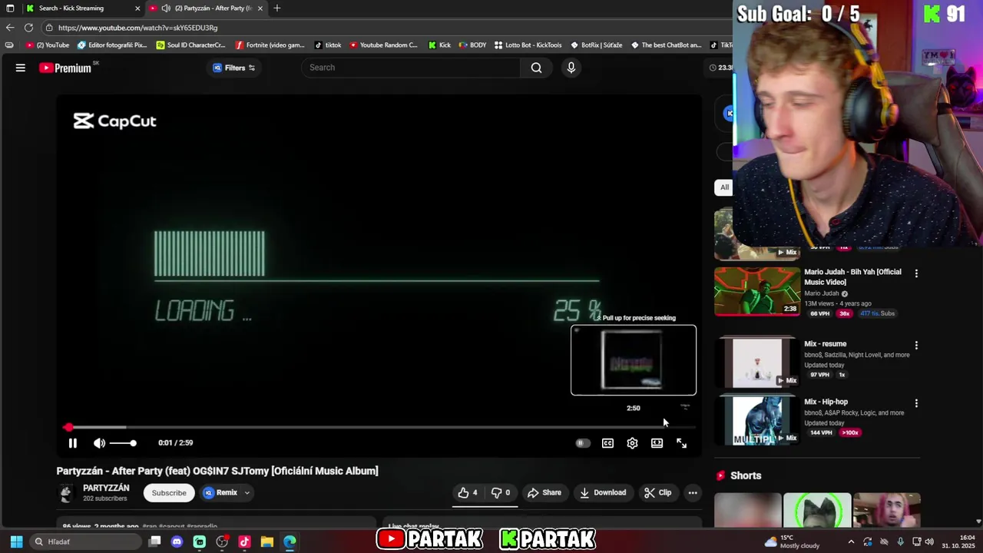The image size is (983, 553).
Task: Open PARTYZZÁN channel name link
Action: click(106, 488)
